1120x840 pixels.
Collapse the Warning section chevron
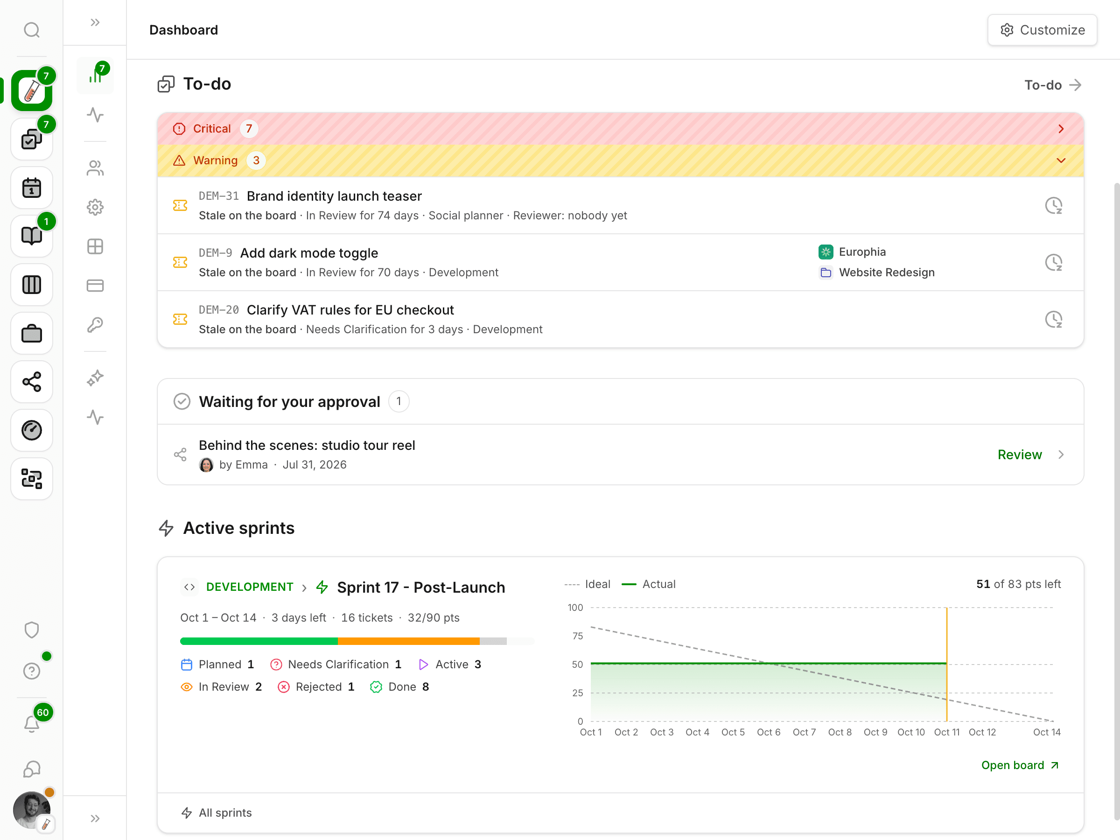(x=1061, y=161)
